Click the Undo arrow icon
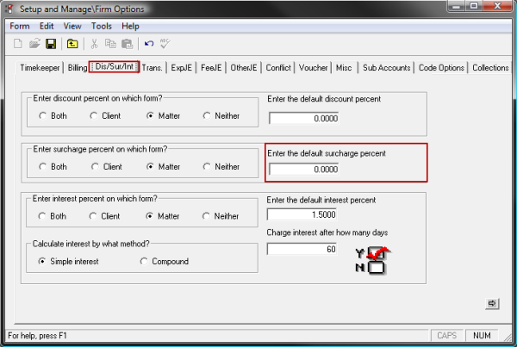 click(x=149, y=44)
